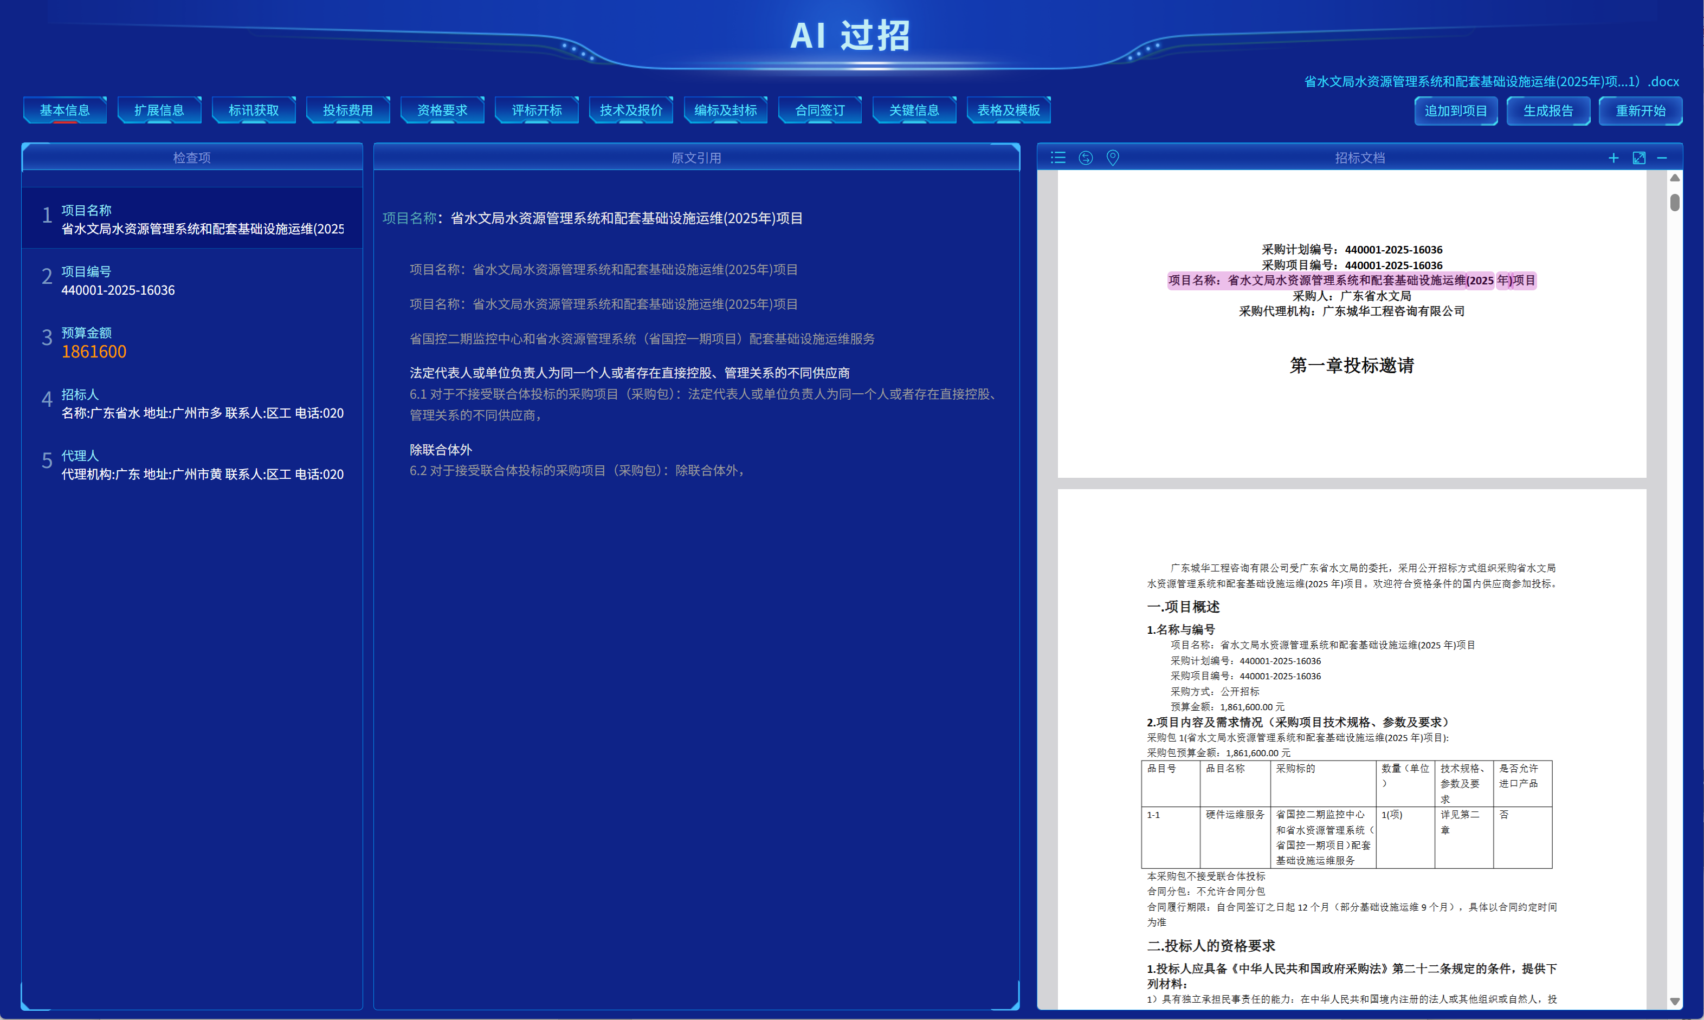Open document outline list icon

(x=1057, y=158)
